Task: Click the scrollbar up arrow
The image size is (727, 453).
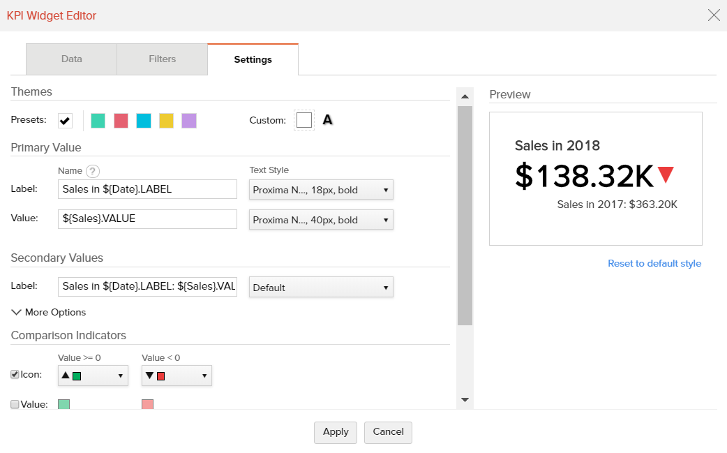Action: 465,96
